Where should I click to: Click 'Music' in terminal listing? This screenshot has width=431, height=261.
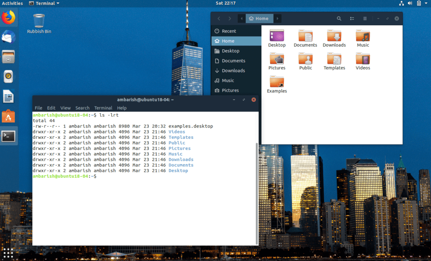pyautogui.click(x=176, y=154)
